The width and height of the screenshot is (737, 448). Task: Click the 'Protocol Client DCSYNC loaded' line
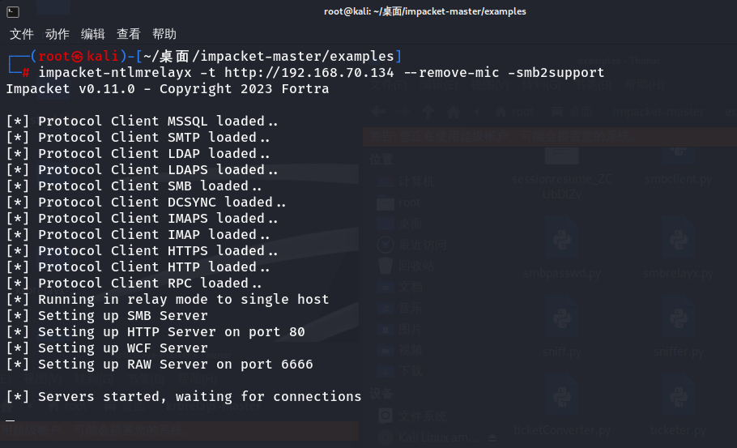[x=146, y=203]
